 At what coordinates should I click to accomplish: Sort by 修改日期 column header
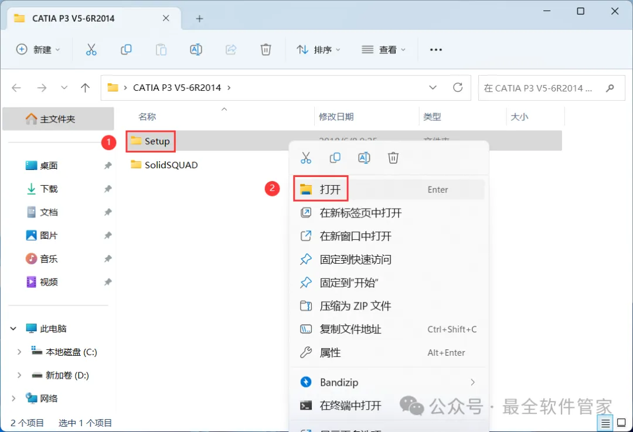pos(366,117)
